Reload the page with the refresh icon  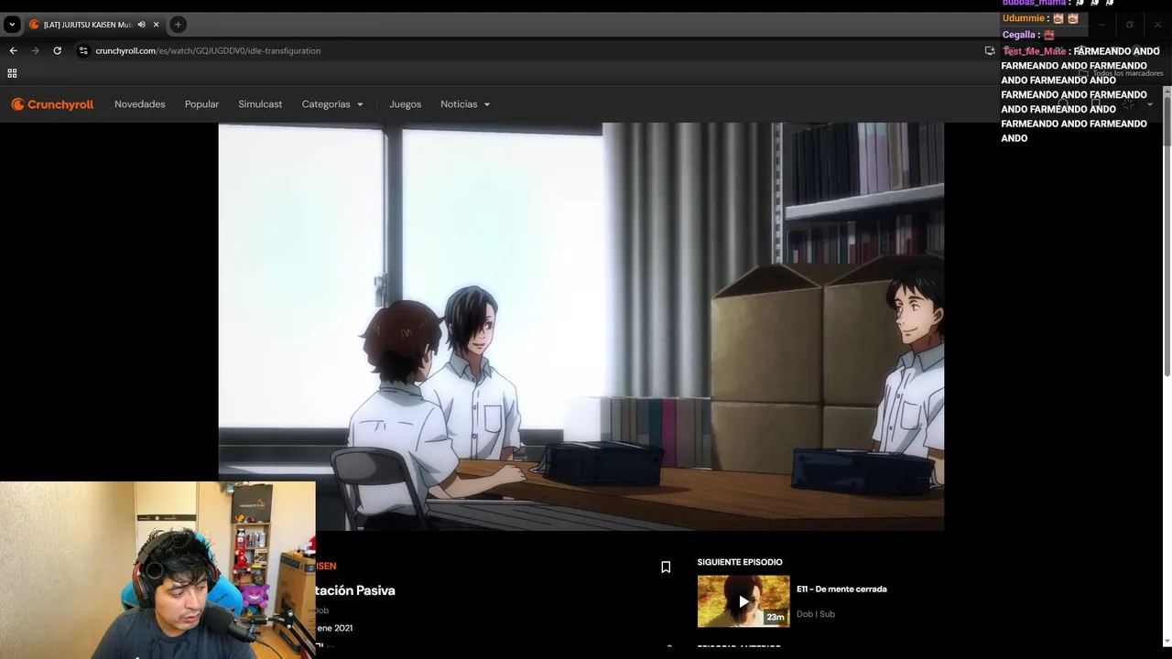[57, 50]
